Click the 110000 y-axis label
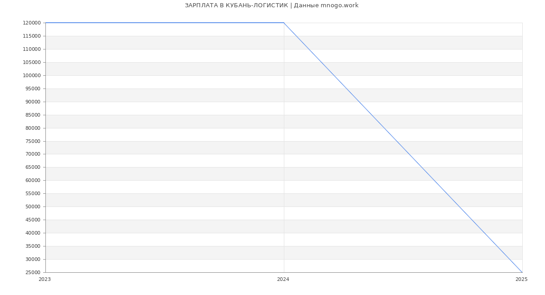The height and width of the screenshot is (295, 545). tap(31, 49)
